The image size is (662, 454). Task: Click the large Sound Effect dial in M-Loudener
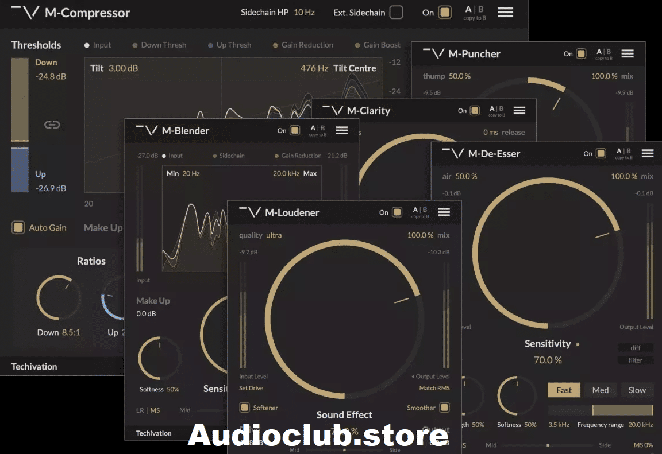pos(344,319)
